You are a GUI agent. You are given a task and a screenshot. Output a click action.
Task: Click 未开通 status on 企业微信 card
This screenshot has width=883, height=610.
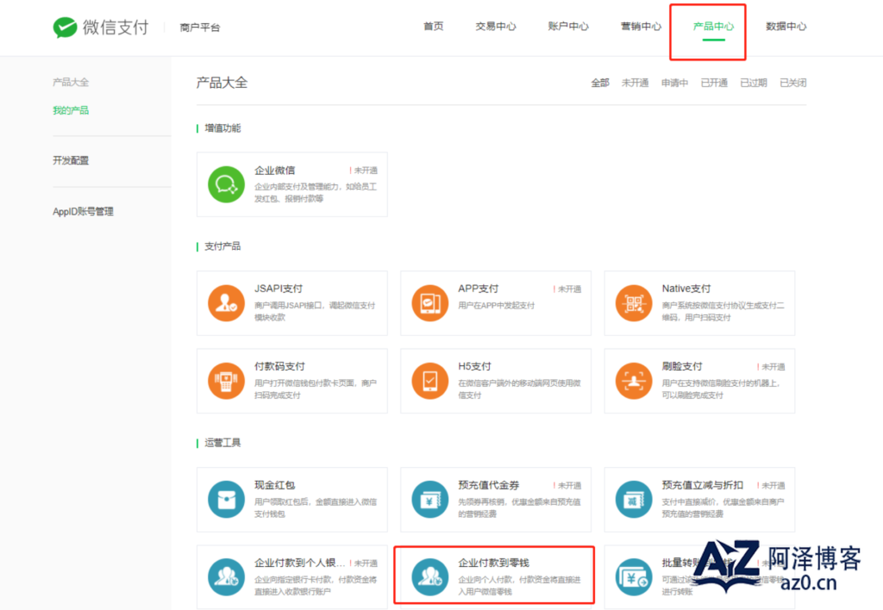coord(363,171)
